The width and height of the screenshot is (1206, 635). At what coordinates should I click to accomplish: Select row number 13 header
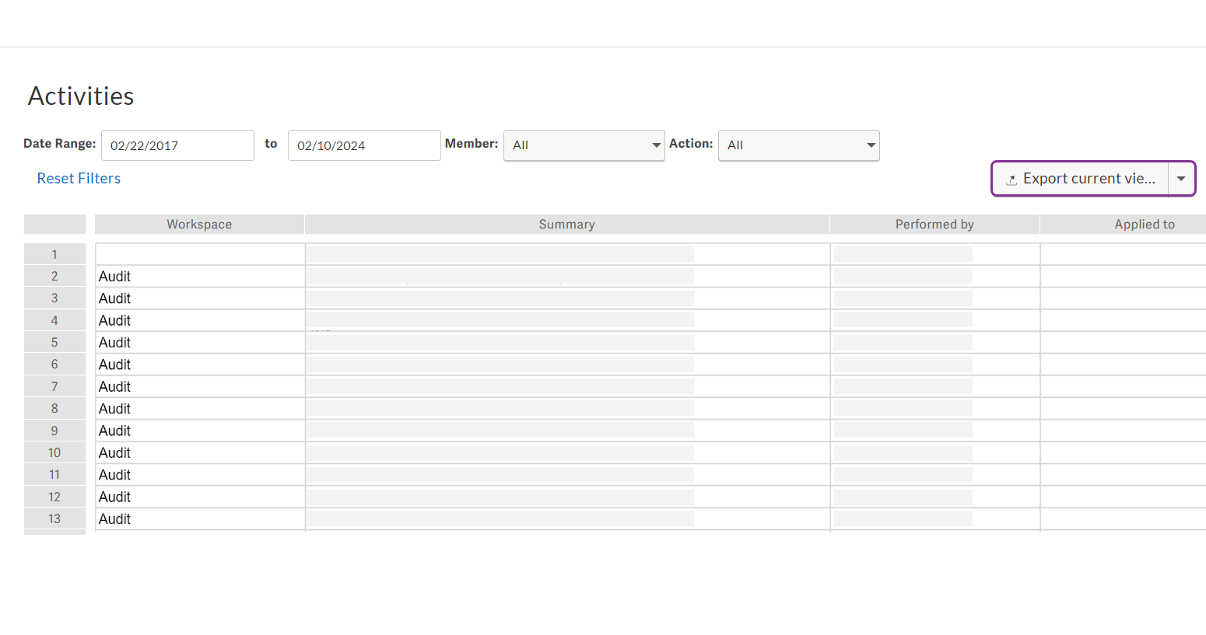[54, 519]
